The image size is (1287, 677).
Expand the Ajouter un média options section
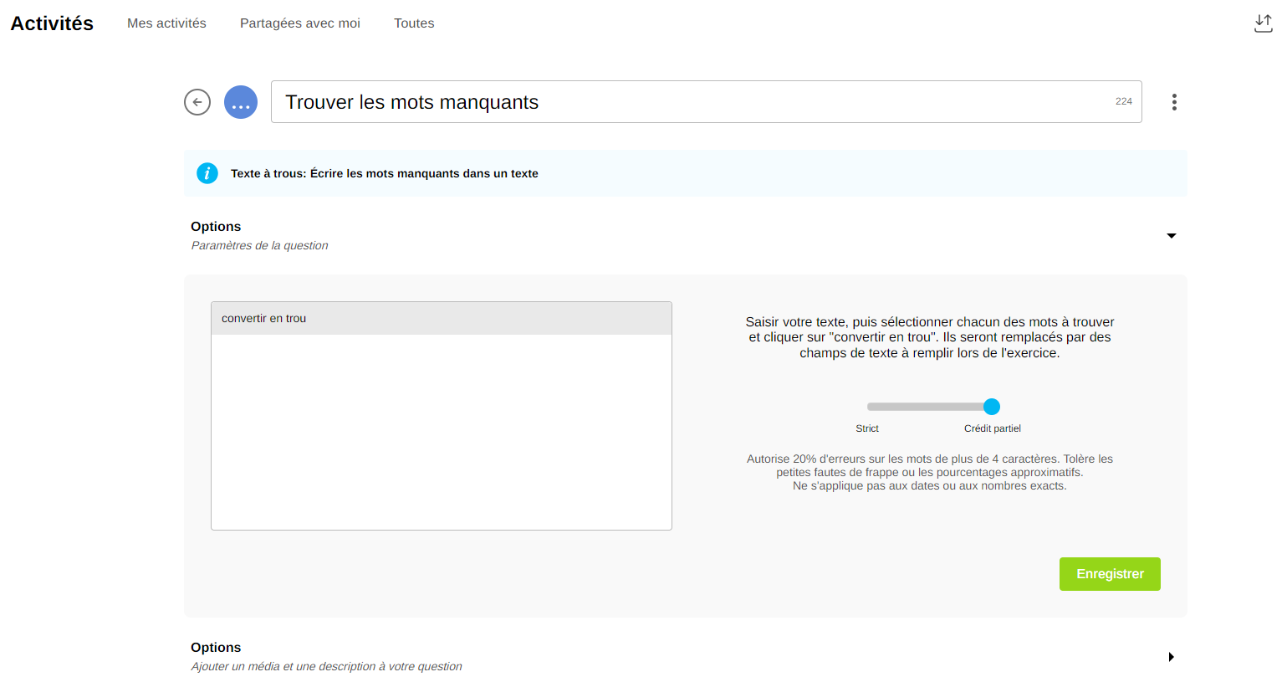[x=1171, y=657]
